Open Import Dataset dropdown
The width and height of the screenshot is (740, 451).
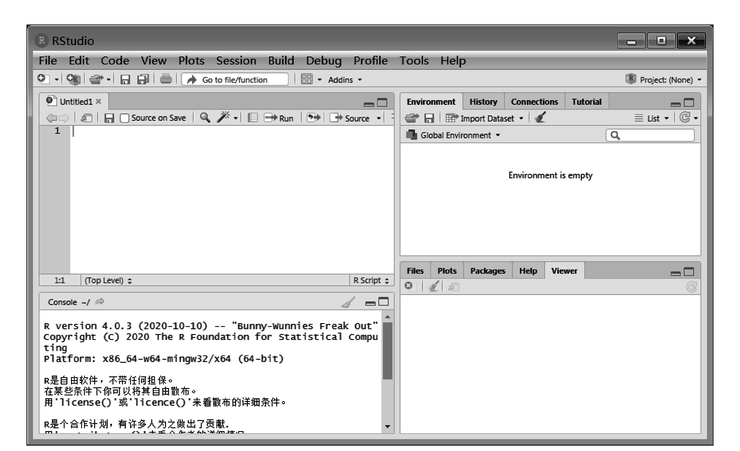click(485, 118)
